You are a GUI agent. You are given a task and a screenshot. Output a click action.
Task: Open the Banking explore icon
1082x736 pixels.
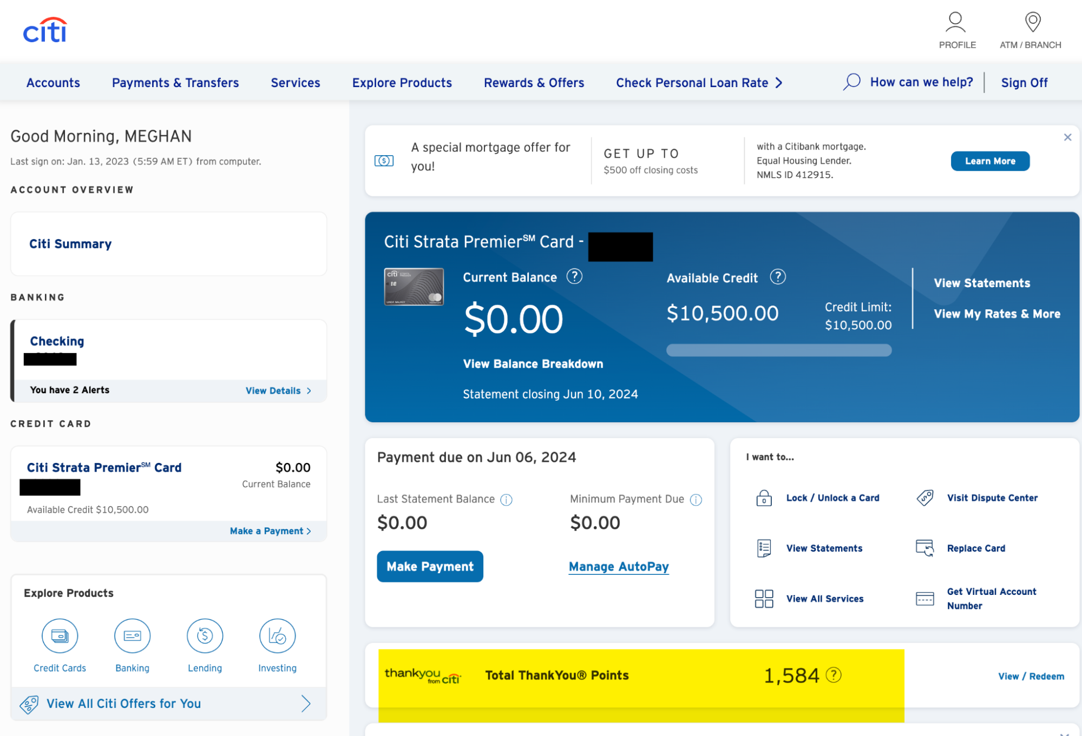tap(132, 636)
